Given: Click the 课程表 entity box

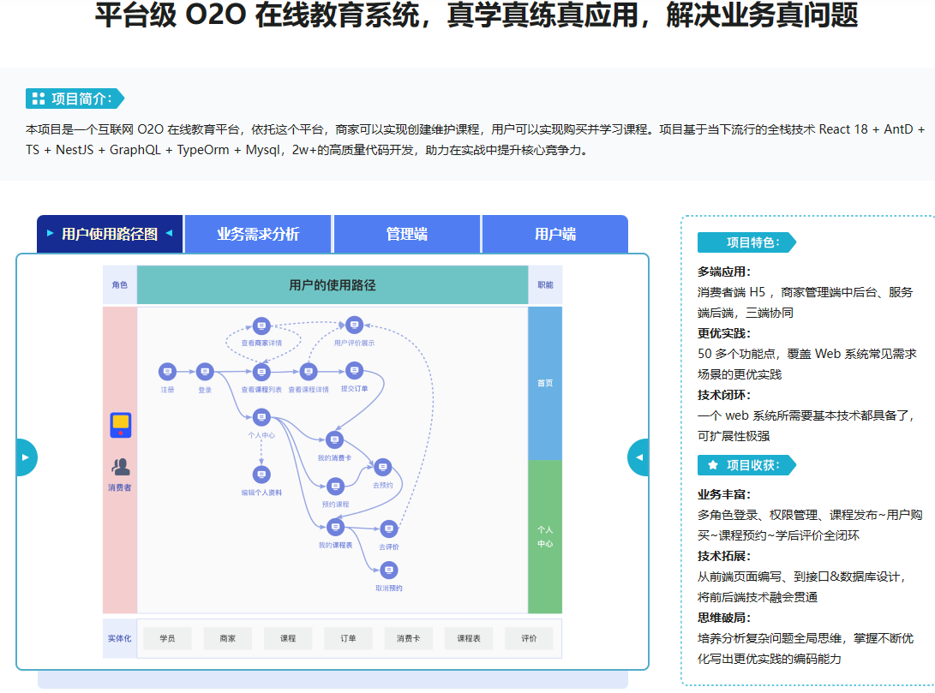Looking at the screenshot, I should tap(469, 638).
